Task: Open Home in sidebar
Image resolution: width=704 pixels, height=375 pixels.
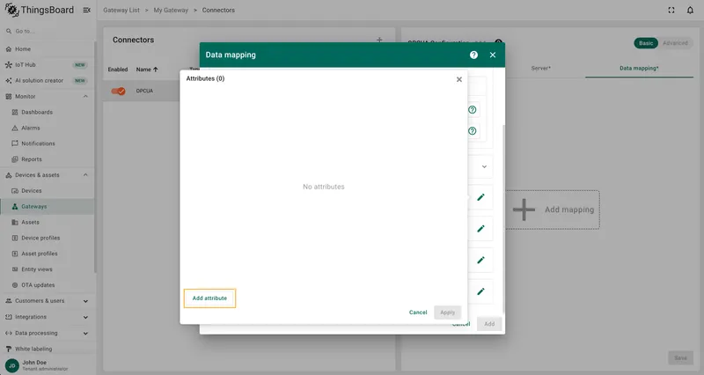Action: 48,49
